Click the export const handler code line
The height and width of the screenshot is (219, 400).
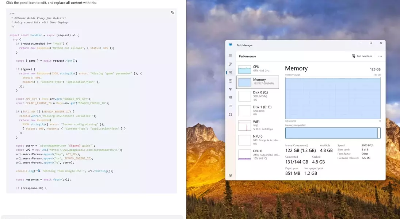coord(44,35)
